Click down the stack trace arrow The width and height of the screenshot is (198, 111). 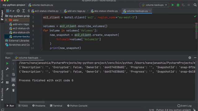coord(13,69)
